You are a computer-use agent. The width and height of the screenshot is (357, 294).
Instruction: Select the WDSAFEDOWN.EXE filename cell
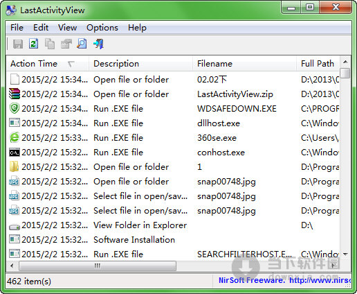[x=237, y=109]
